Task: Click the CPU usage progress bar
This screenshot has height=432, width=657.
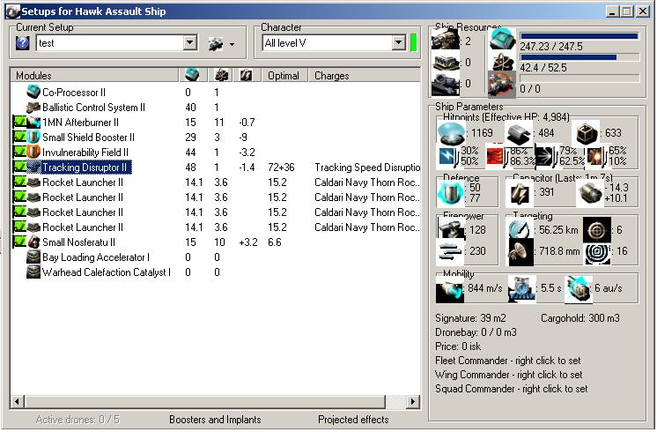Action: click(x=579, y=36)
